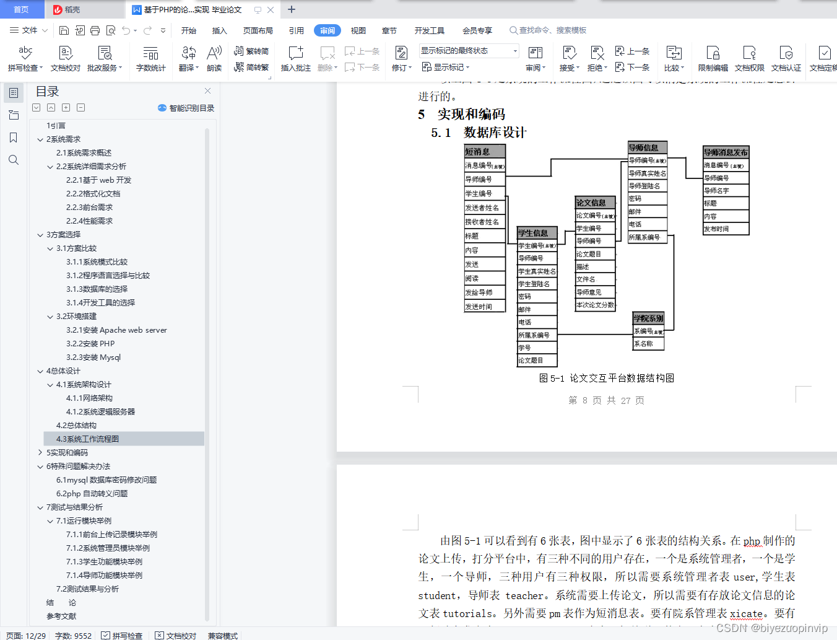Screen dimensions: 837x640
Task: Open the 显示标记的最终状态 dropdown
Action: [469, 51]
